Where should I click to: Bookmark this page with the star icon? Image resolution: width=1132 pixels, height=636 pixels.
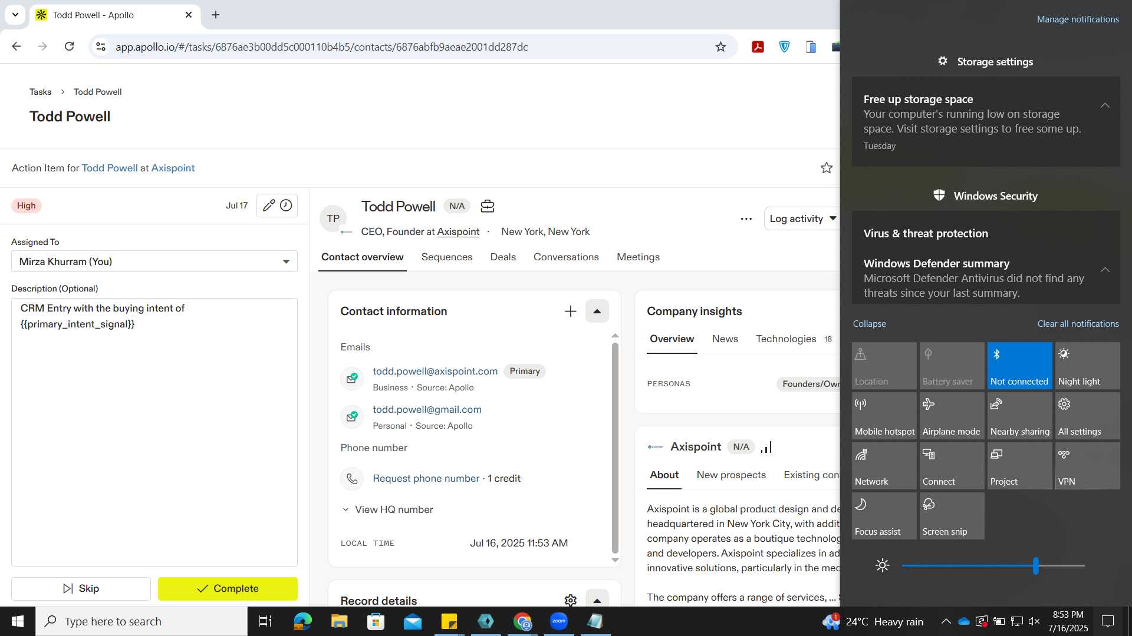coord(720,47)
